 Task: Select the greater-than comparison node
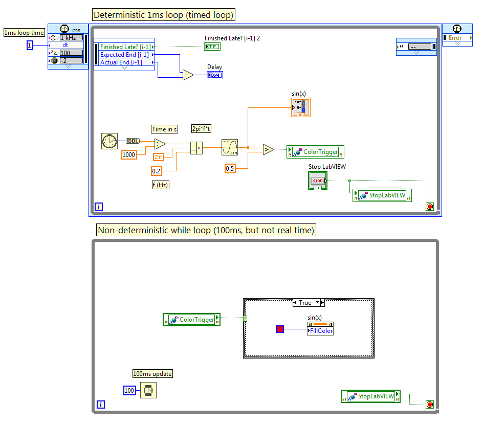tap(268, 150)
